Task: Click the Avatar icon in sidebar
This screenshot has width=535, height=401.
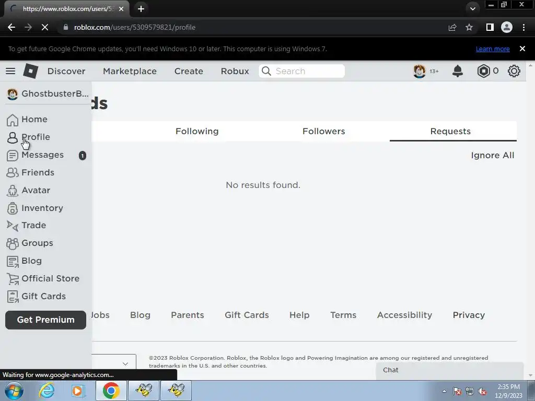Action: pyautogui.click(x=13, y=191)
